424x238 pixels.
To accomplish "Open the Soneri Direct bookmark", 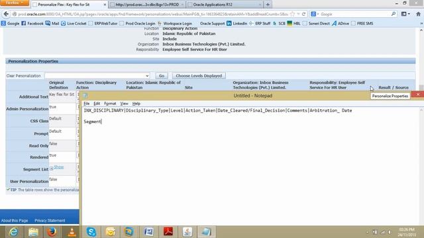I will pos(316,24).
